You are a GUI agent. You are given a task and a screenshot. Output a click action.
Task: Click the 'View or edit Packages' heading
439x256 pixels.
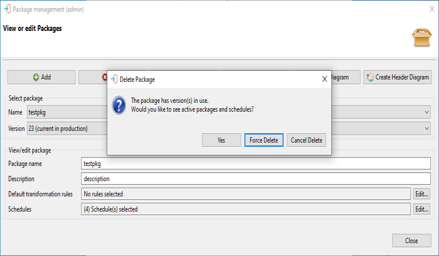[32, 29]
